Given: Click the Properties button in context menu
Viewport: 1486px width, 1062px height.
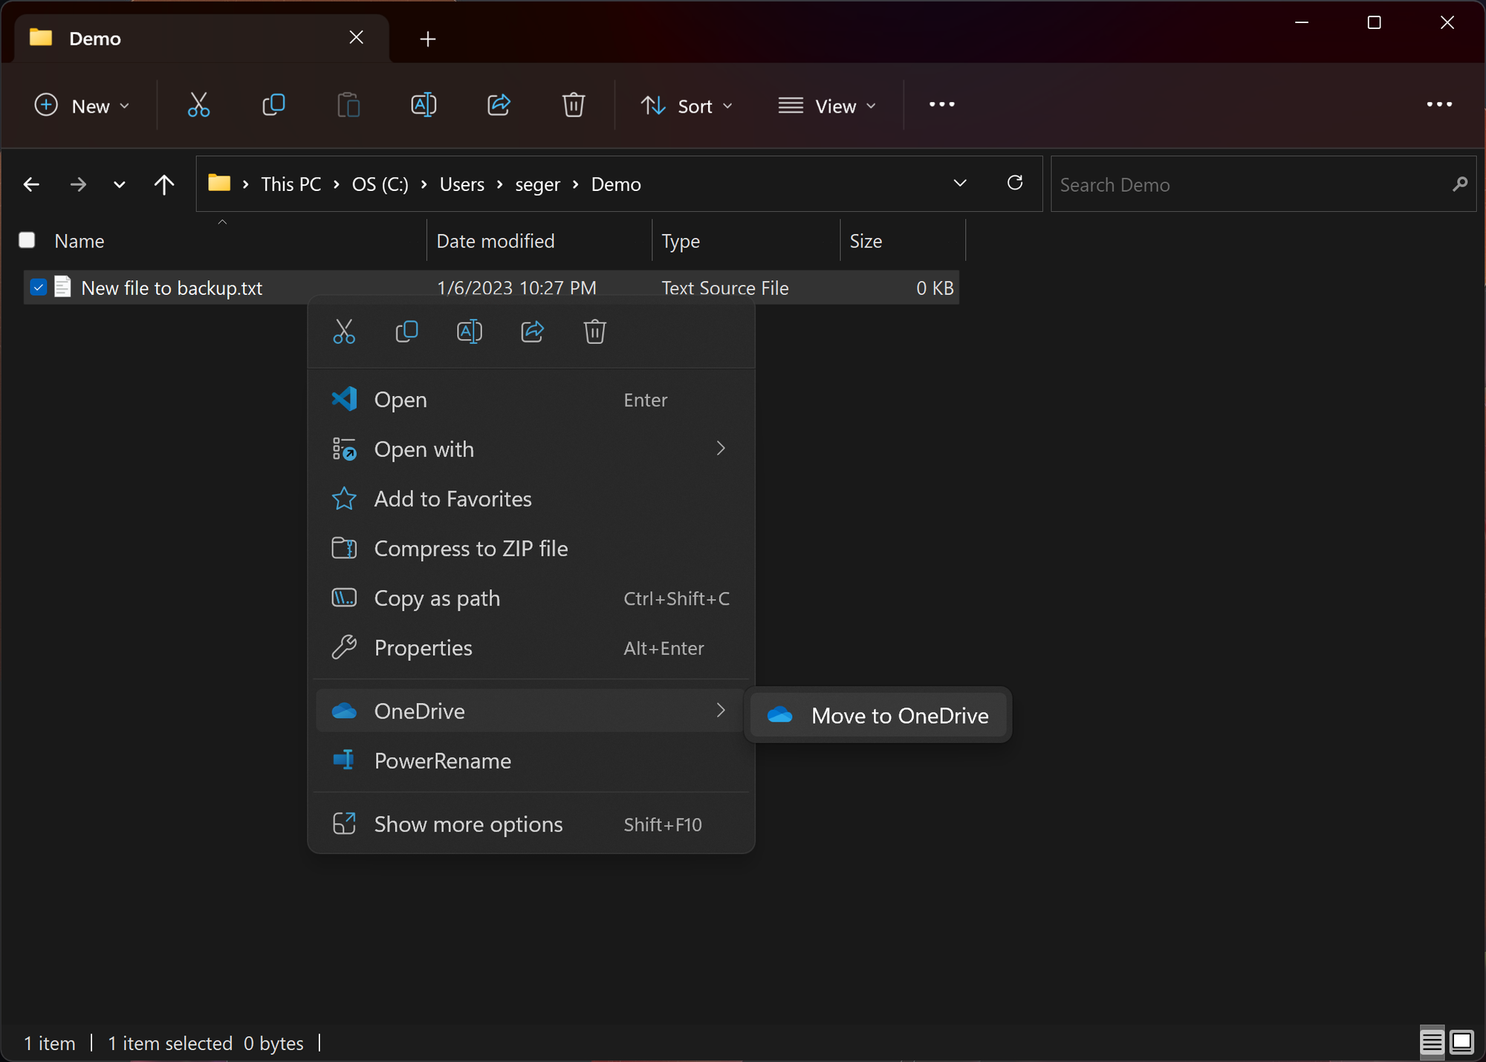Looking at the screenshot, I should click(x=423, y=647).
